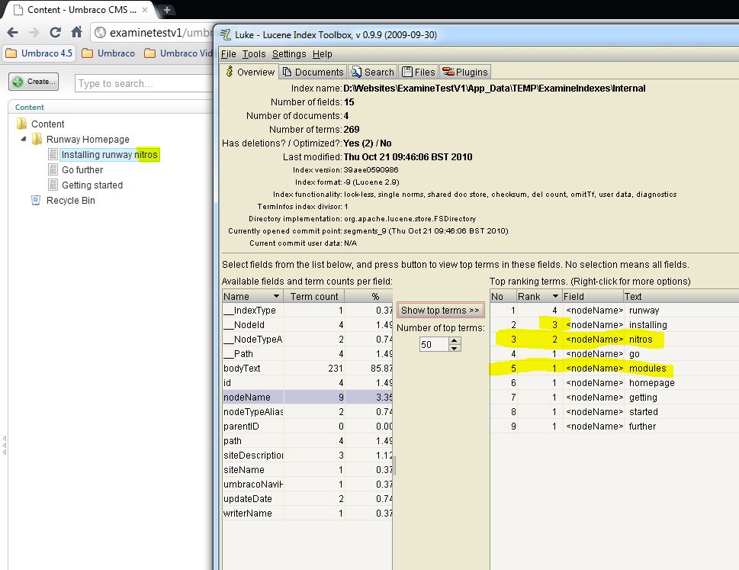This screenshot has width=739, height=570.
Task: Sort fields by the Name column header
Action: 252,297
